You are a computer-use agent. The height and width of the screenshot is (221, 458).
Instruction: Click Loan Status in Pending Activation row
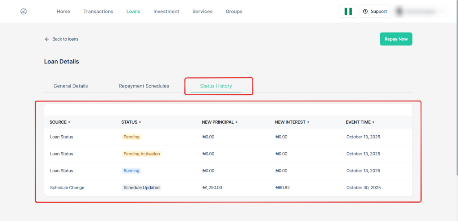(x=61, y=154)
